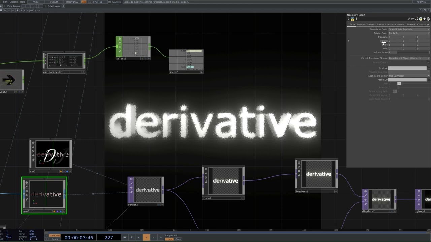This screenshot has height=242, width=431.
Task: Click the Look At input field
Action: [x=407, y=68]
